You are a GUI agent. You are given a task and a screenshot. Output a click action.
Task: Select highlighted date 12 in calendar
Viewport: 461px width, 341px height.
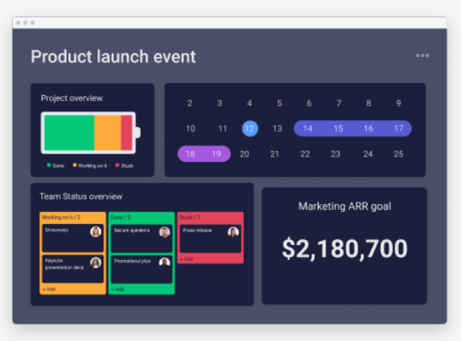[x=250, y=128]
